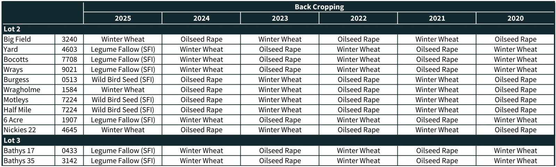The height and width of the screenshot is (167, 556).
Task: Select the 2020 column header
Action: coord(515,18)
